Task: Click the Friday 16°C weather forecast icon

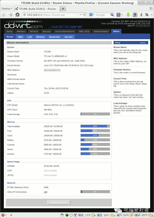Action: [112, 215]
